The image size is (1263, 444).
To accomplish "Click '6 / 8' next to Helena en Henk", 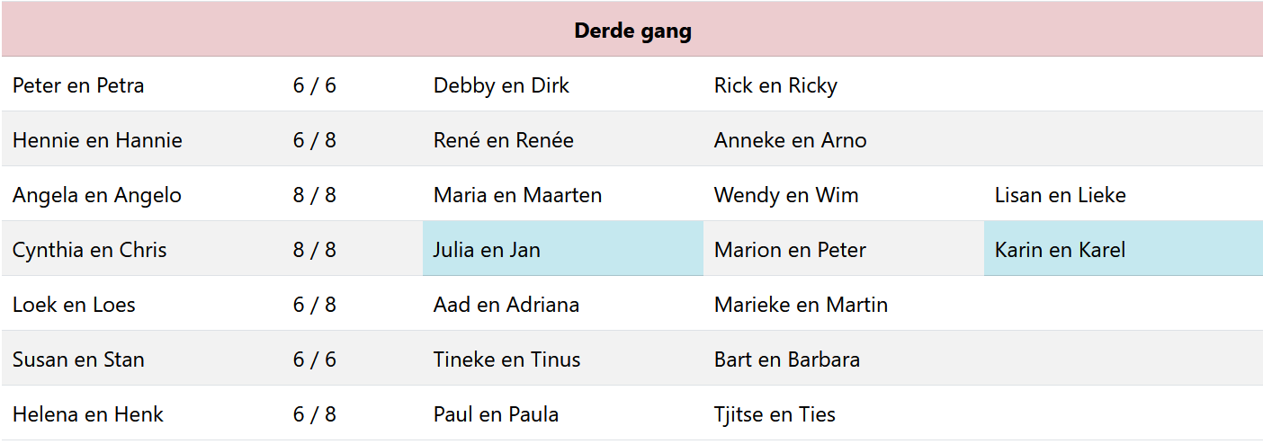I will pyautogui.click(x=314, y=414).
